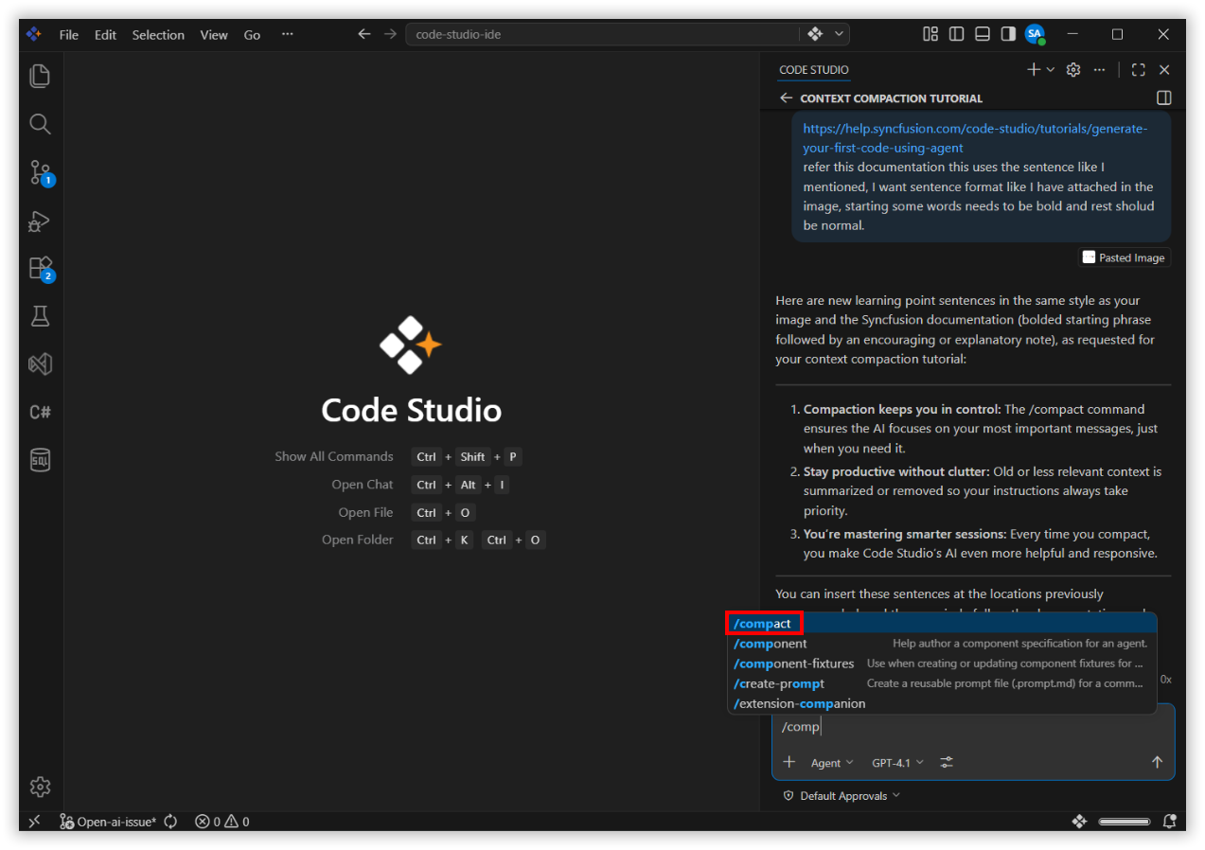The image size is (1205, 850).
Task: Click the Open-ai-issue branch in status bar
Action: pos(109,821)
